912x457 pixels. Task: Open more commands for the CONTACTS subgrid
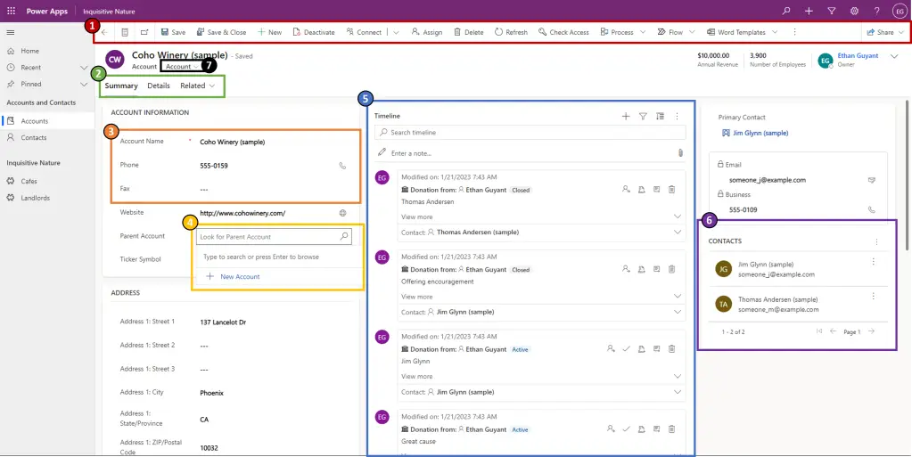876,242
